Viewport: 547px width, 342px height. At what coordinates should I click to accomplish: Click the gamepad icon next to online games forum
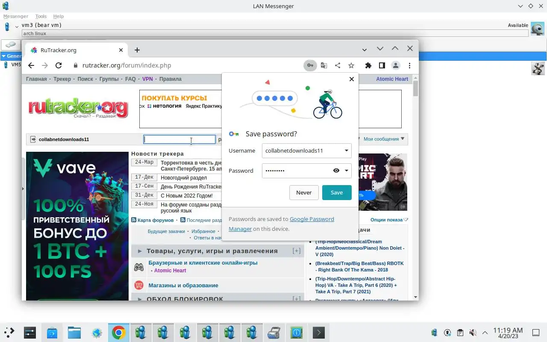point(139,267)
